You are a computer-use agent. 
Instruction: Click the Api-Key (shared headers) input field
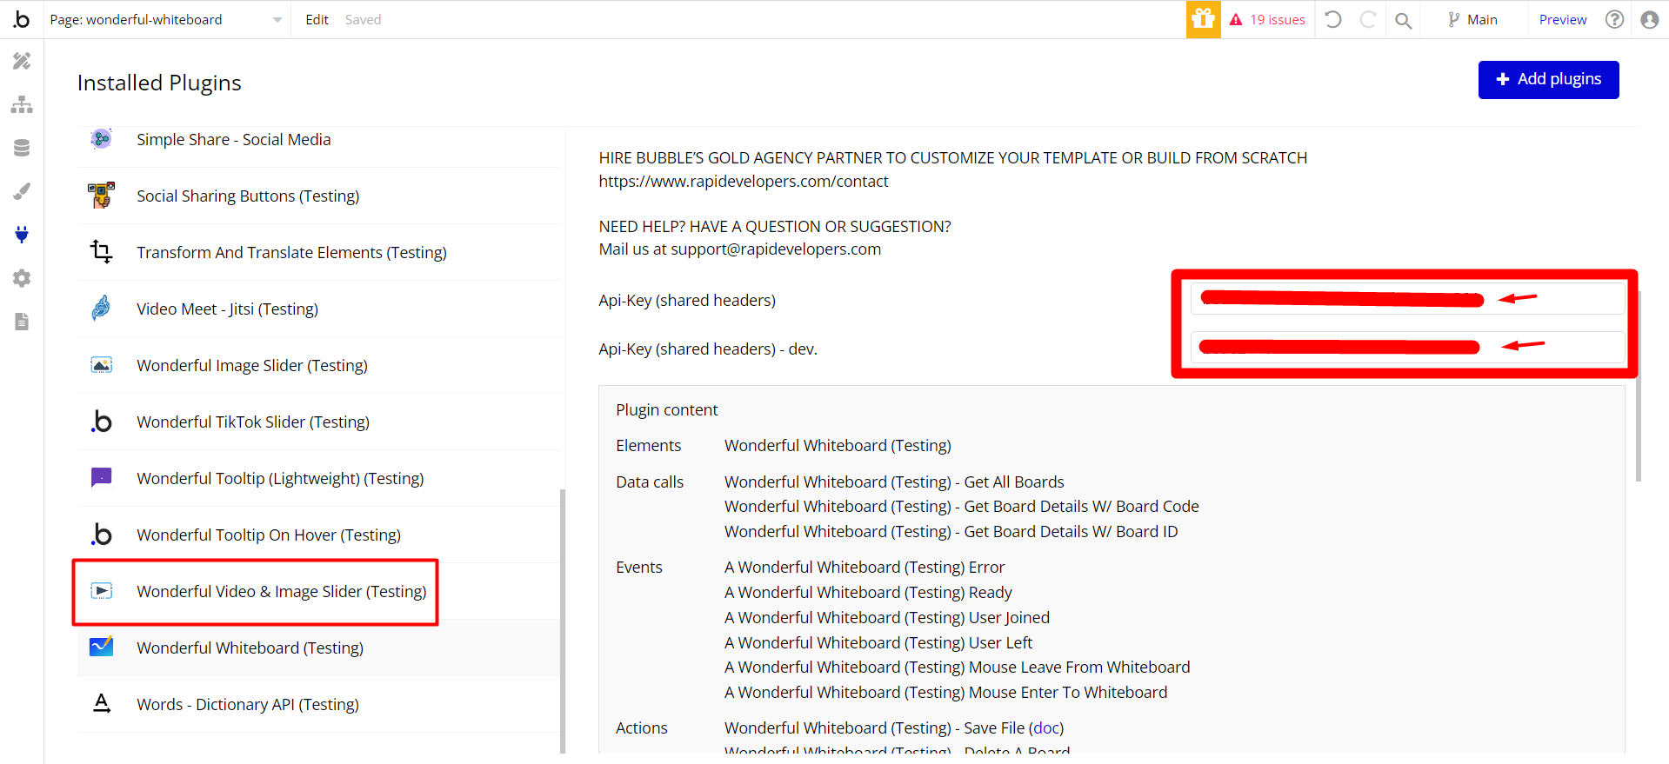1408,298
